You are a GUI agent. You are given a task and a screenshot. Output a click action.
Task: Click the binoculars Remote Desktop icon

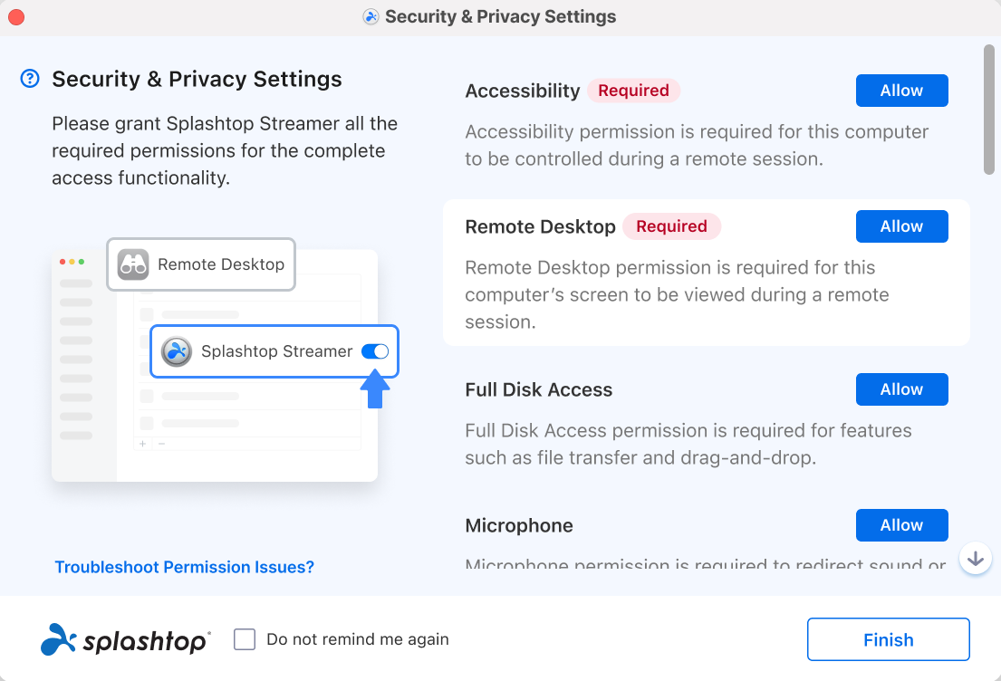[133, 264]
